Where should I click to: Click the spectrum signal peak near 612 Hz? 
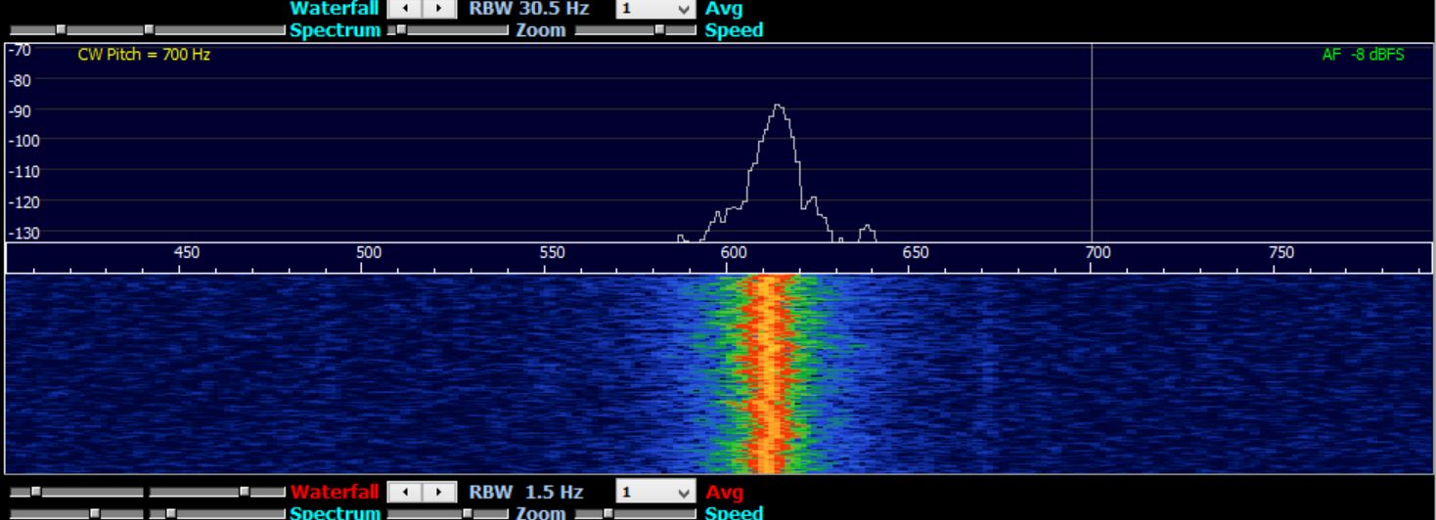778,106
